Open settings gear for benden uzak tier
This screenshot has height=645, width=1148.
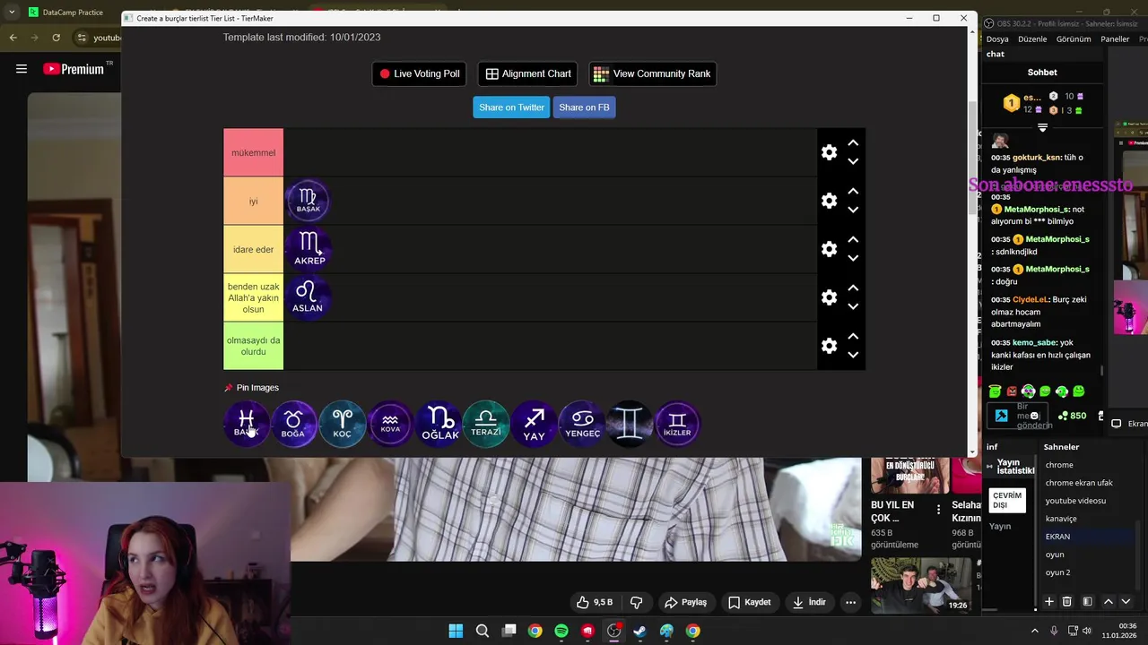tap(829, 297)
